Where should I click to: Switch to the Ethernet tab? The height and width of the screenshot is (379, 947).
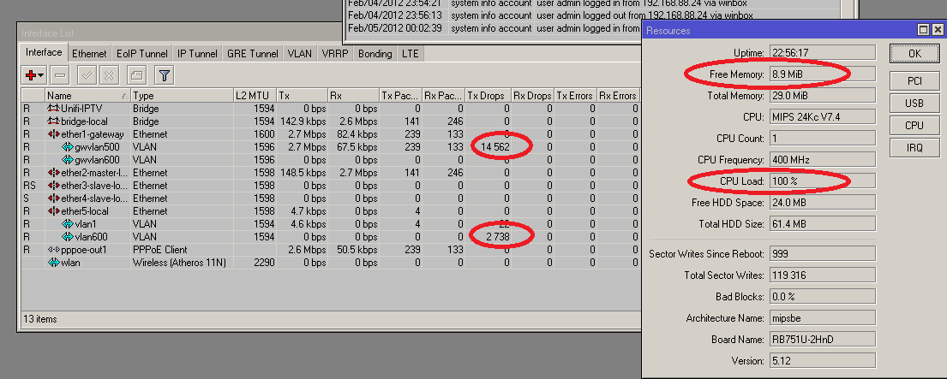(89, 54)
